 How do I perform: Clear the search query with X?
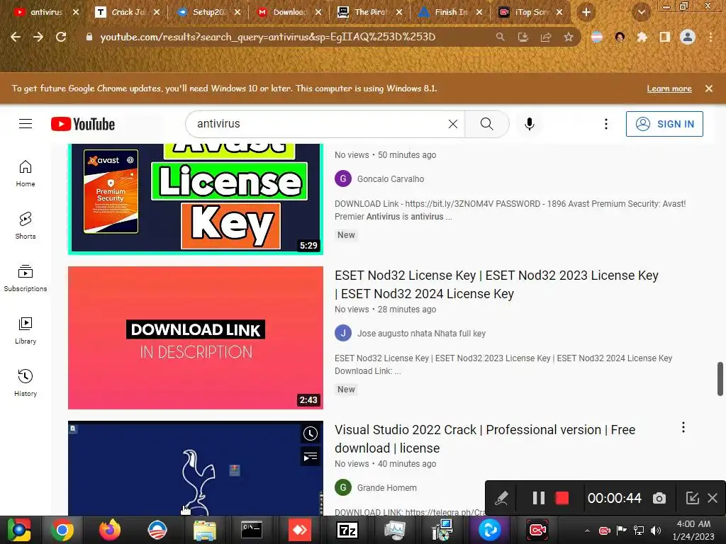coord(453,123)
